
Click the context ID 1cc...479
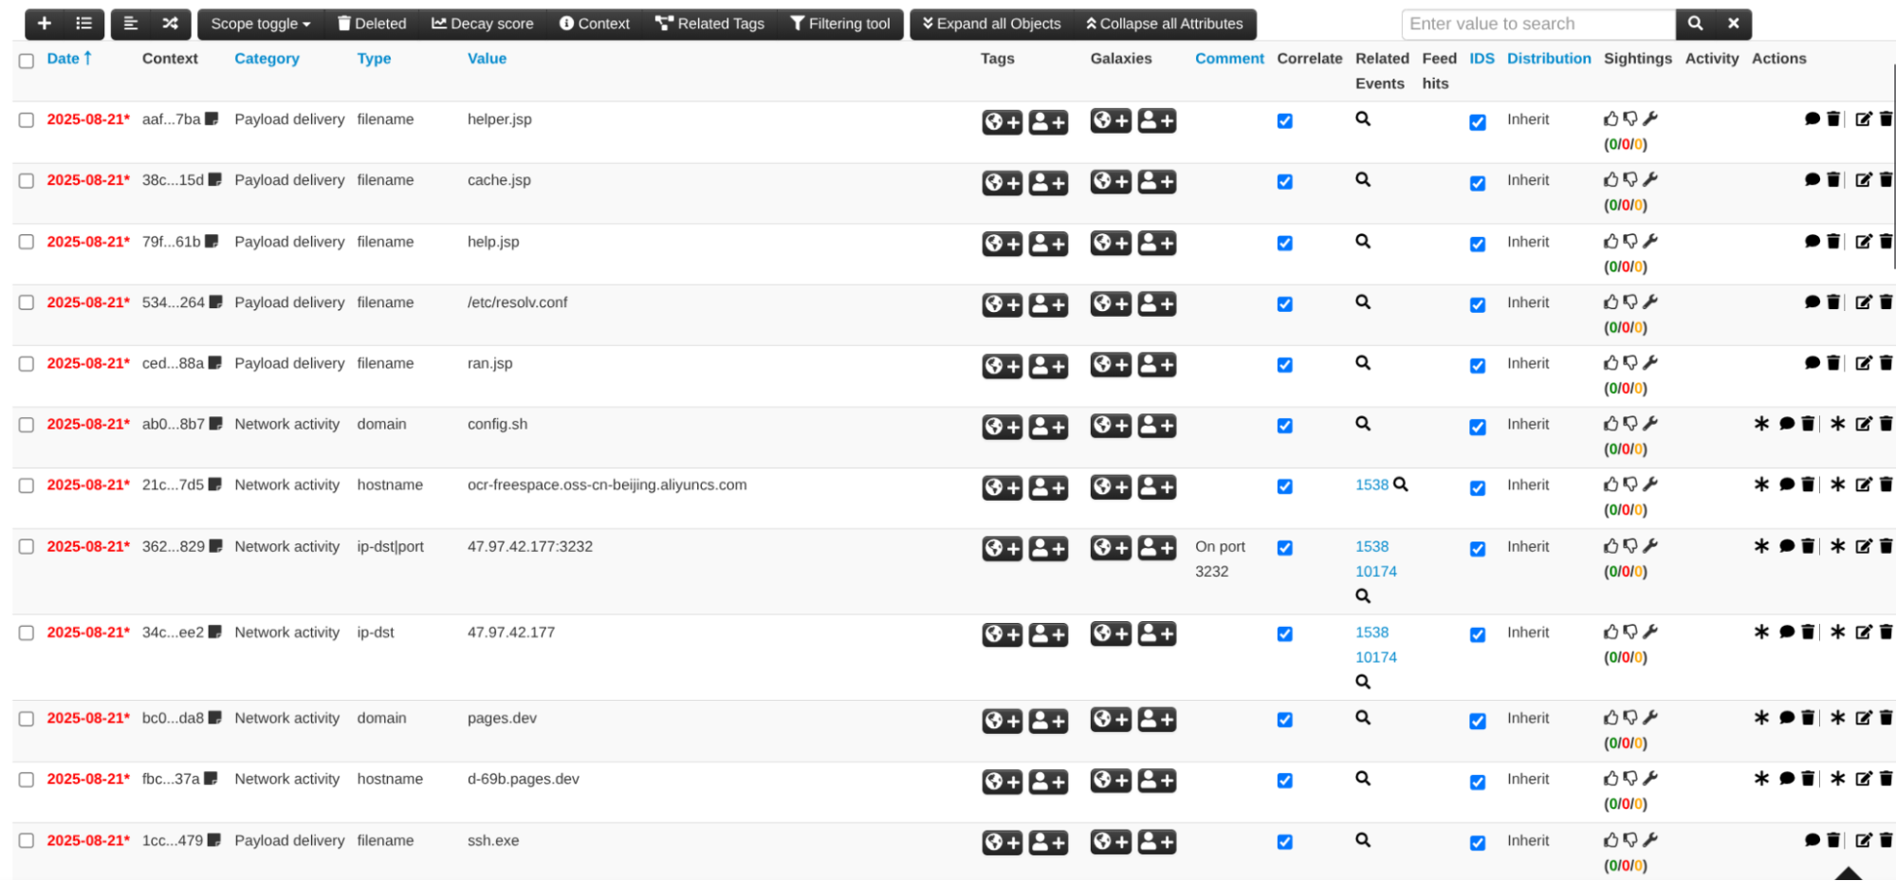[x=173, y=840]
